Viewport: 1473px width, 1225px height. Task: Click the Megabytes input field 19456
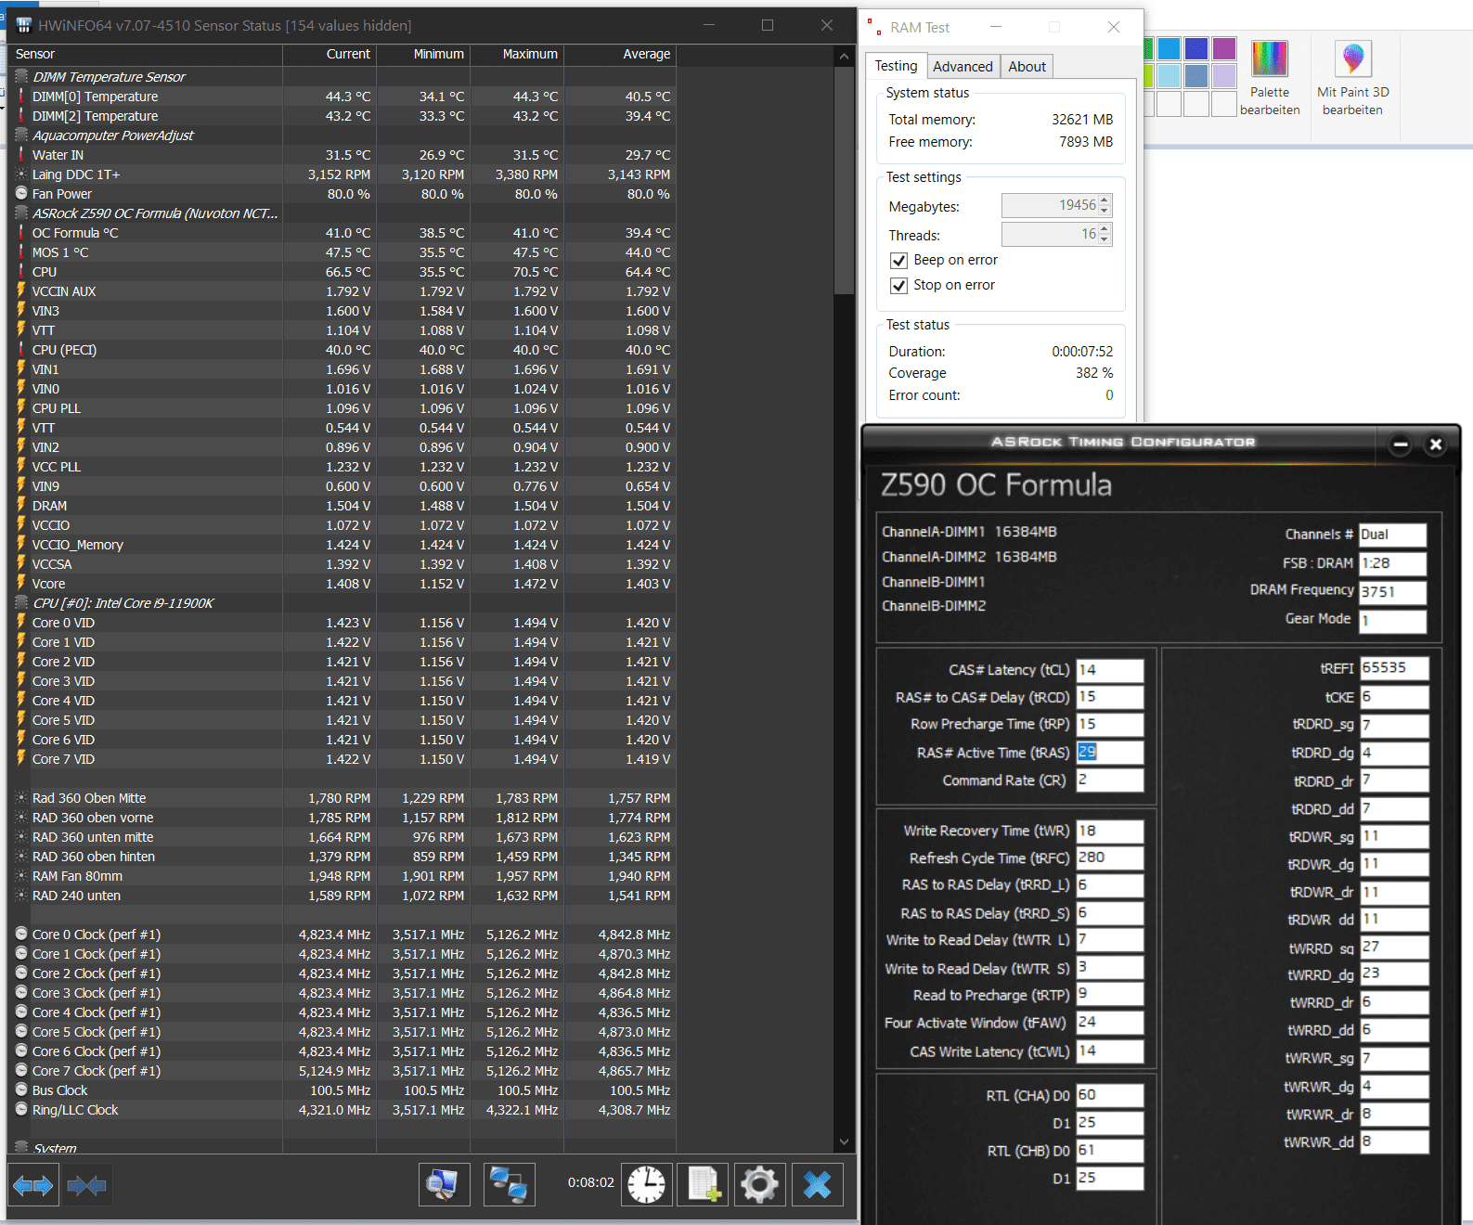pos(1050,206)
